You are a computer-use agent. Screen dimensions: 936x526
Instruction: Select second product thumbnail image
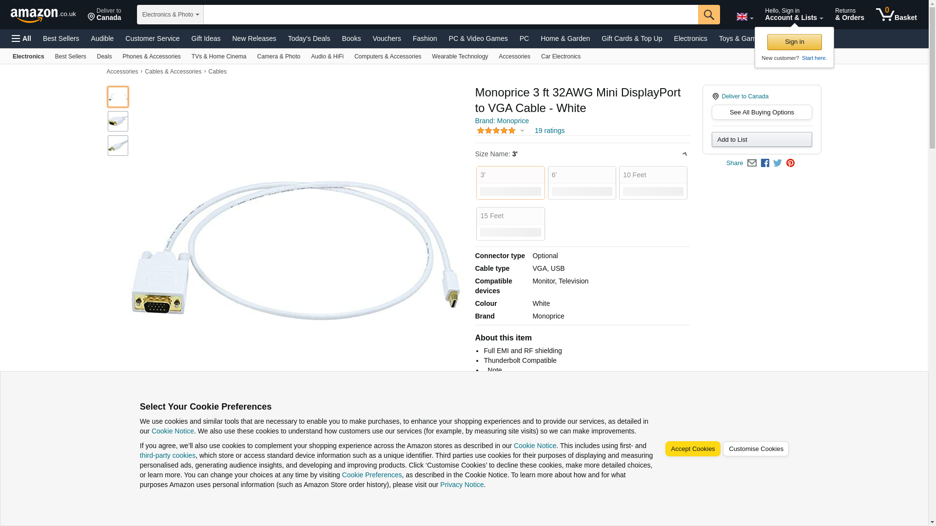[x=118, y=121]
